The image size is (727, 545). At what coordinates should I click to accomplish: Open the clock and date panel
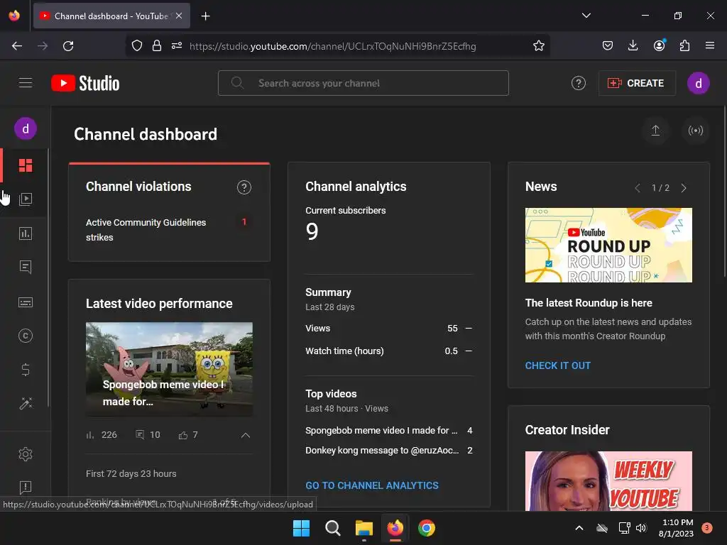pyautogui.click(x=677, y=528)
